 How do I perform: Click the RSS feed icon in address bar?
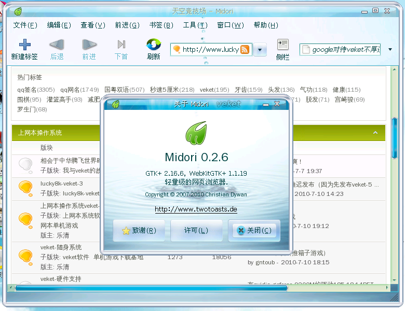tap(245, 49)
